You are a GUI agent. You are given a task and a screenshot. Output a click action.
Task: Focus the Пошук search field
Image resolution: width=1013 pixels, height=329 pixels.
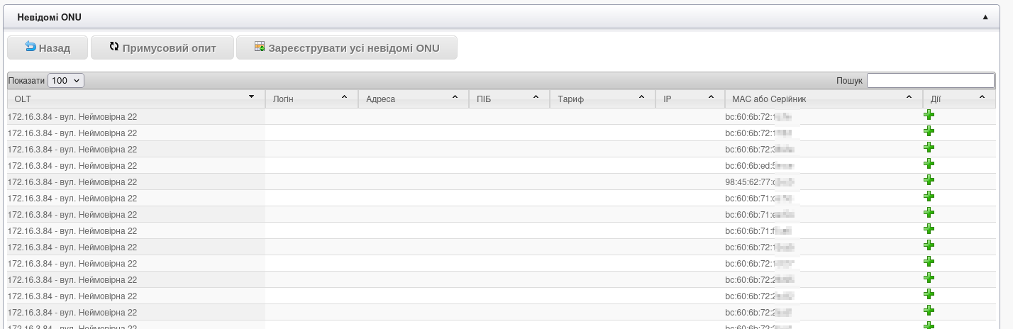(930, 81)
